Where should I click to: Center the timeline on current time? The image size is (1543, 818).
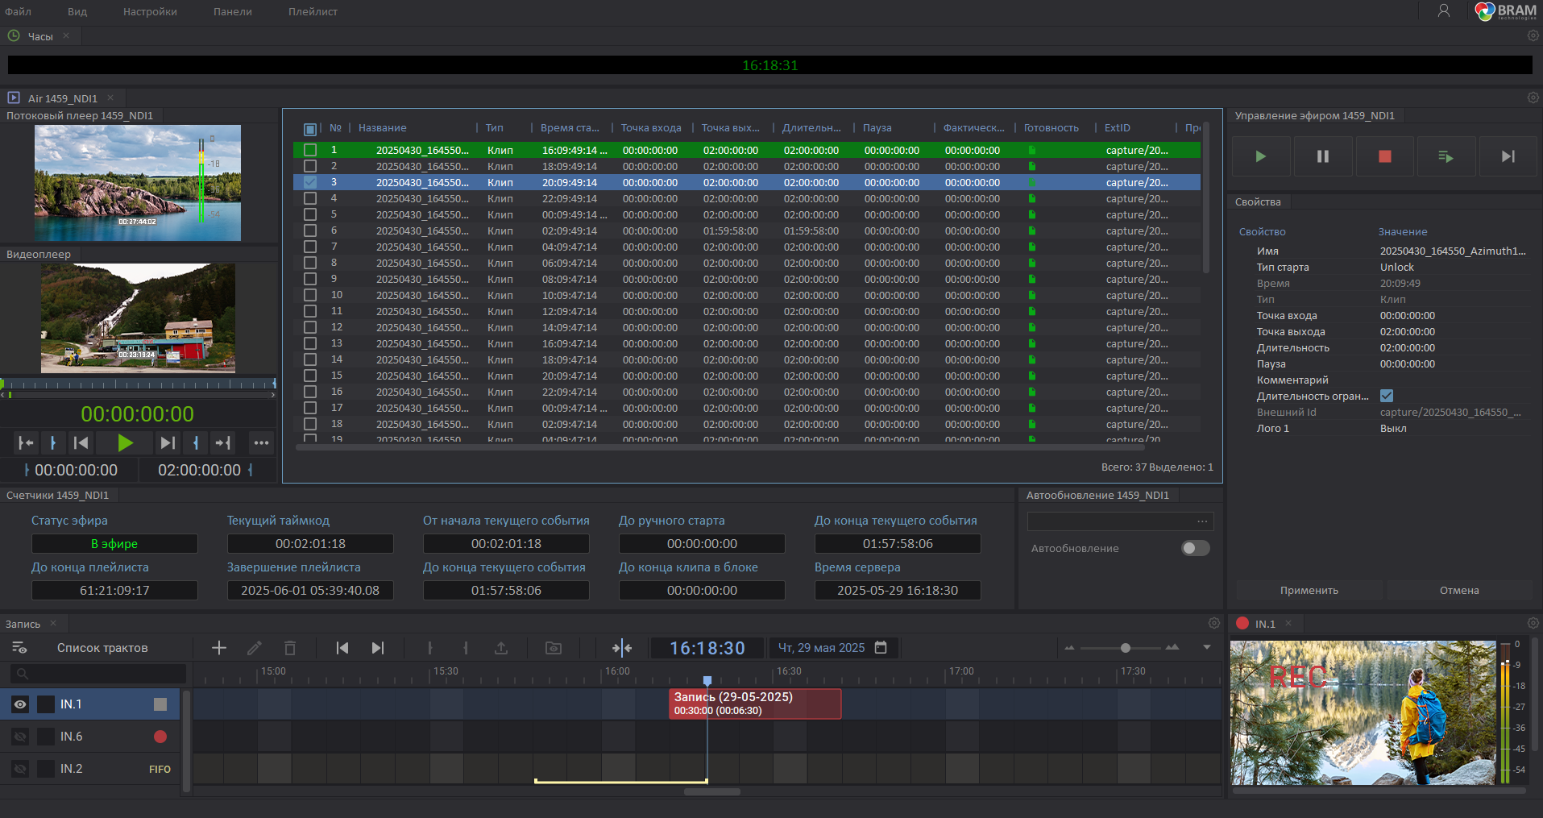point(622,648)
